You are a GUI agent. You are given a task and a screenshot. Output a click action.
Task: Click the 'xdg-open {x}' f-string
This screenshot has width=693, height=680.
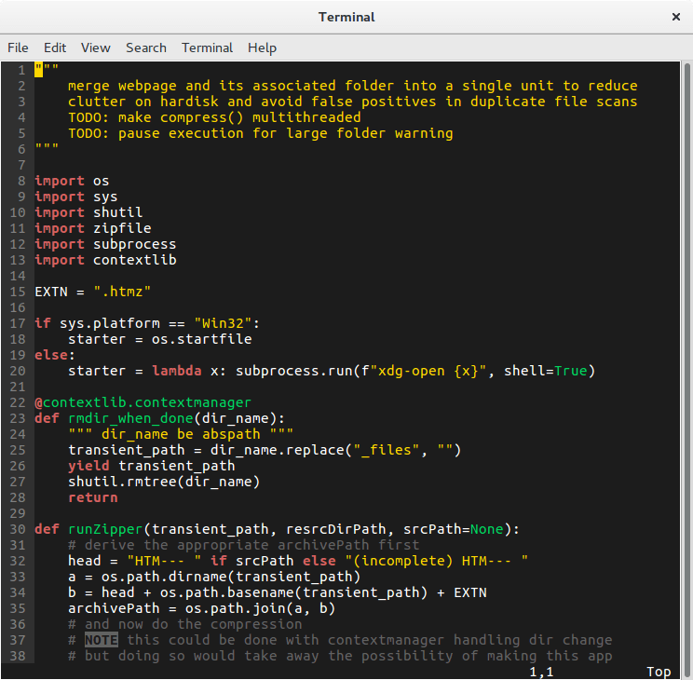(428, 371)
